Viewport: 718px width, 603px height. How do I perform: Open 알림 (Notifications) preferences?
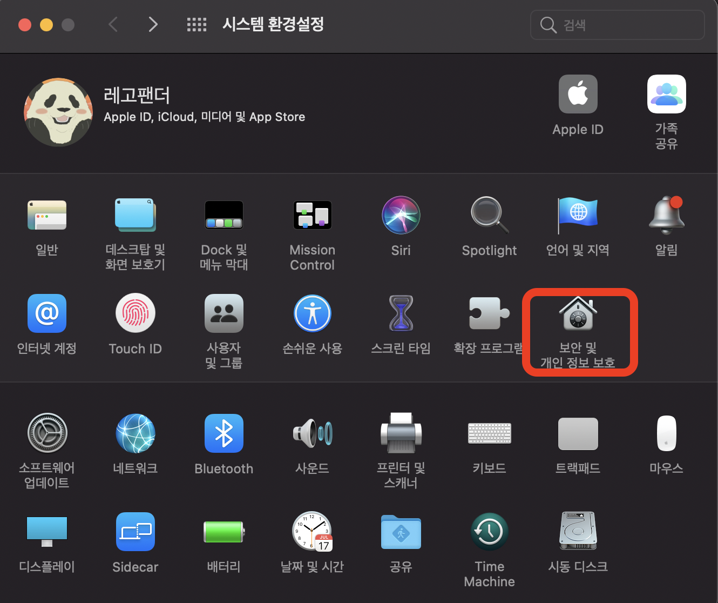(x=667, y=215)
